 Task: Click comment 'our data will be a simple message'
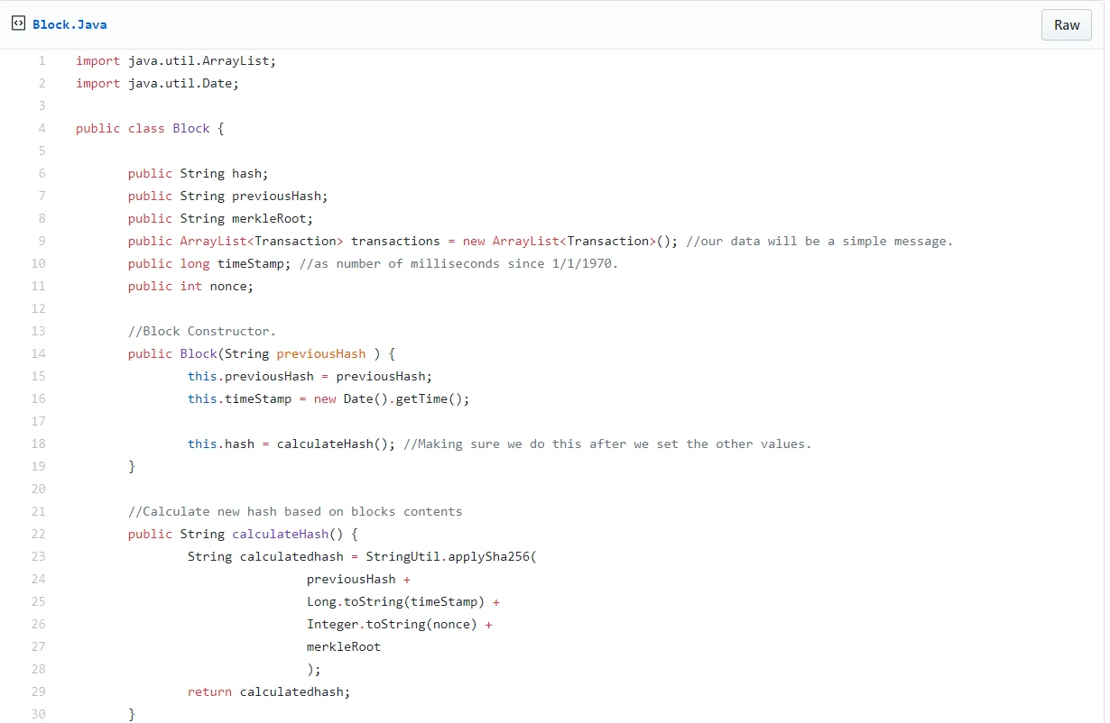[819, 242]
